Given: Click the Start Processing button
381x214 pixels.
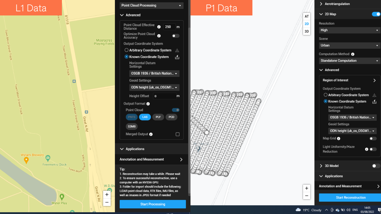Looking at the screenshot, I should (x=153, y=204).
